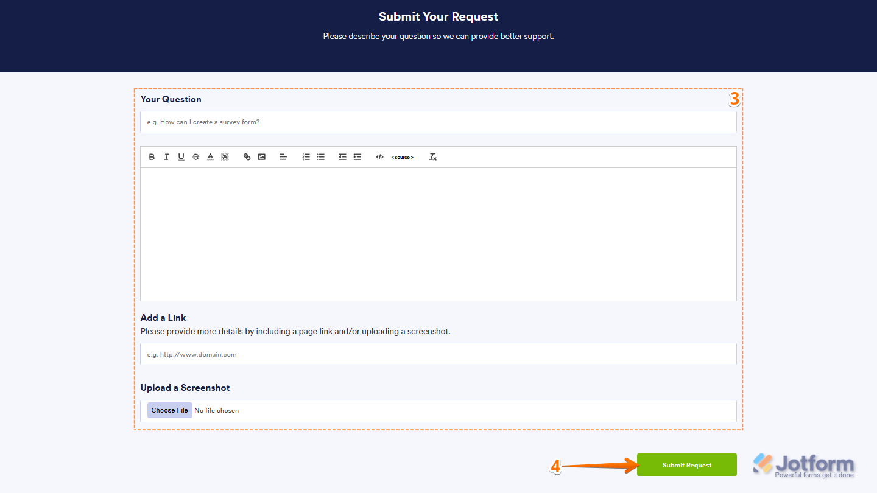Open the text highlight color selector

(225, 156)
